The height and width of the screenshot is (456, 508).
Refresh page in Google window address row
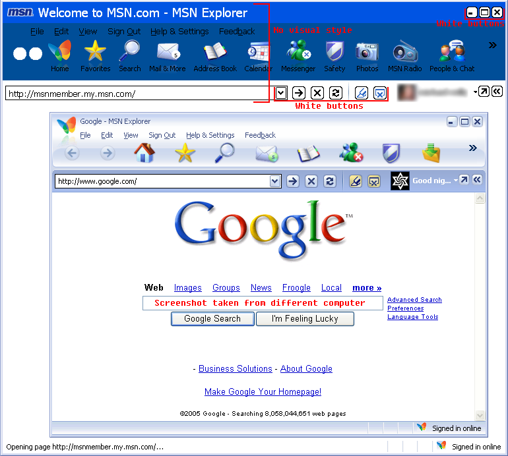coord(329,181)
